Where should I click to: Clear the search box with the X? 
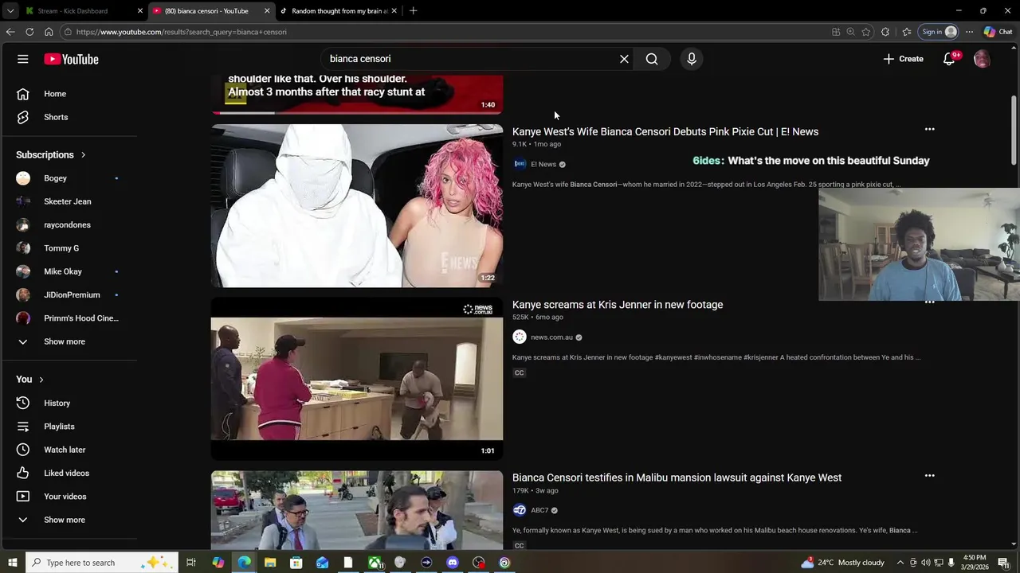tap(624, 59)
